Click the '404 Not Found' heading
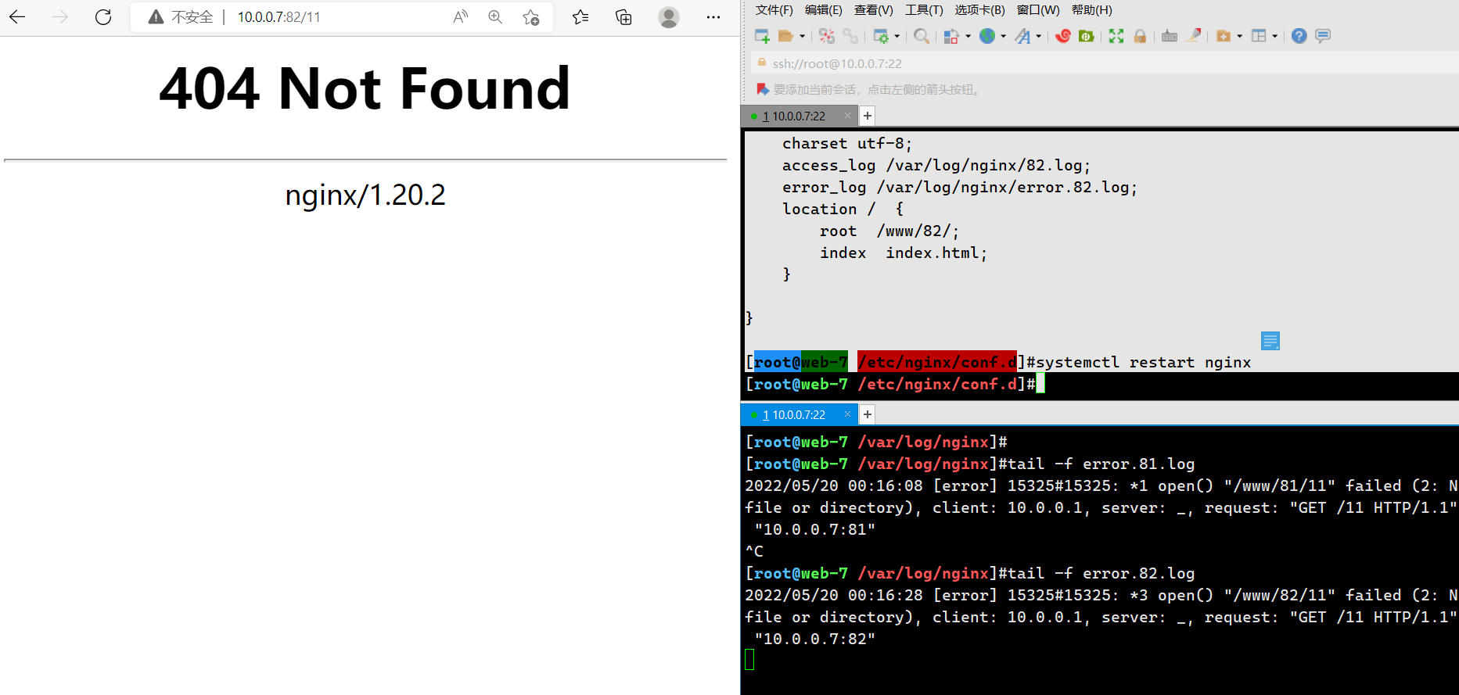1459x695 pixels. coord(365,88)
